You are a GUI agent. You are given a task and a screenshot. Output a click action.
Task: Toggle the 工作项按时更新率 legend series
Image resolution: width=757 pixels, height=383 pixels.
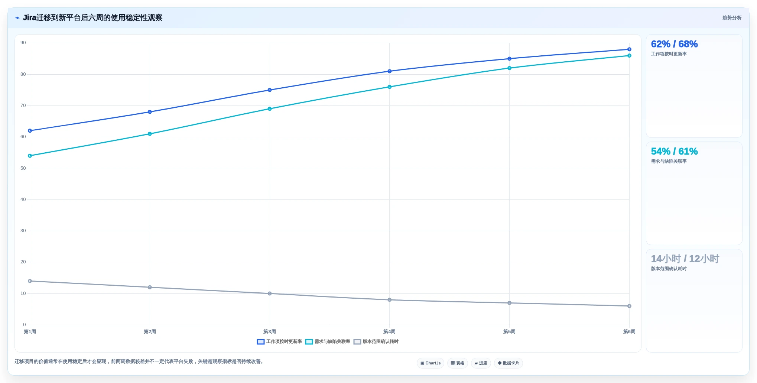pyautogui.click(x=279, y=342)
